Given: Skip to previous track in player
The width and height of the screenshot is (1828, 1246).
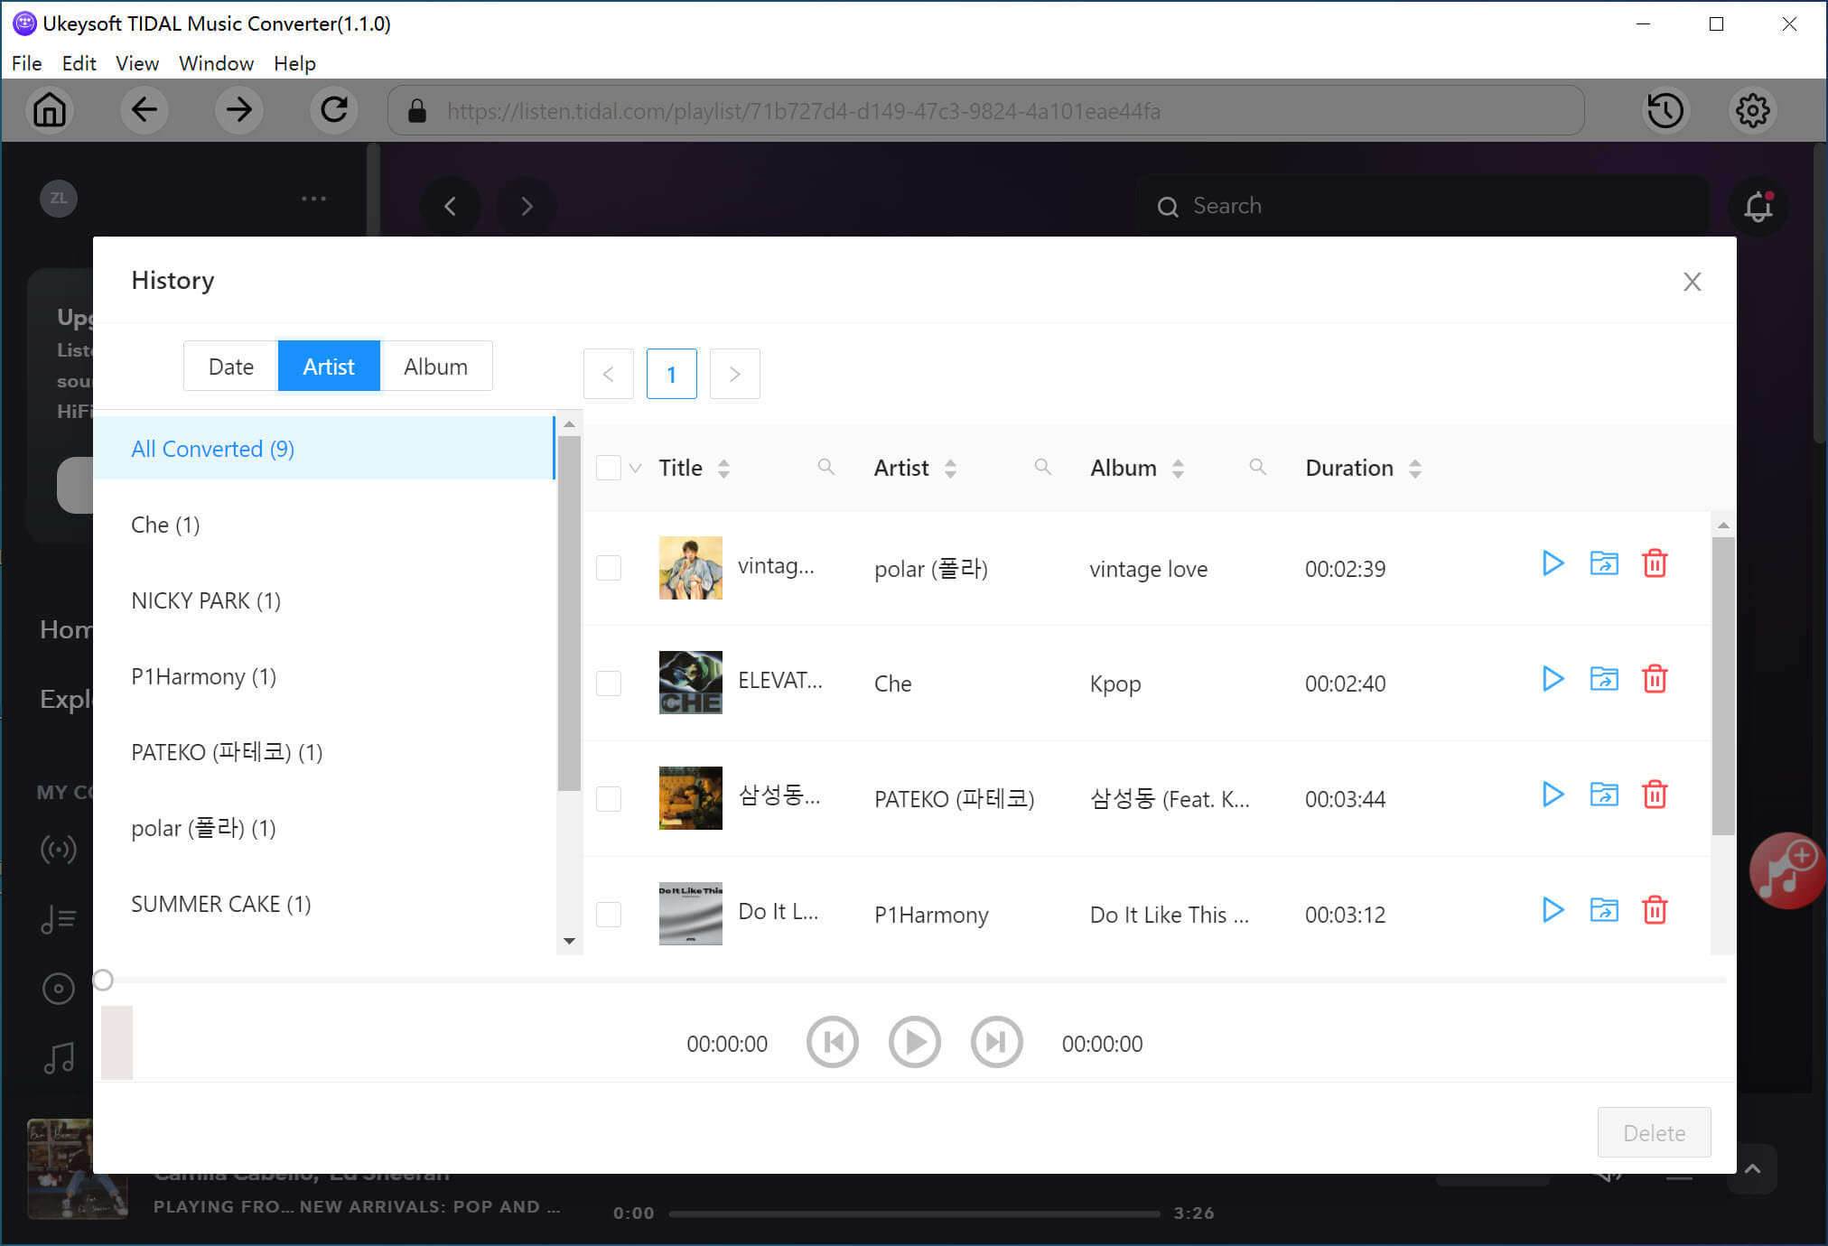Looking at the screenshot, I should pyautogui.click(x=832, y=1042).
